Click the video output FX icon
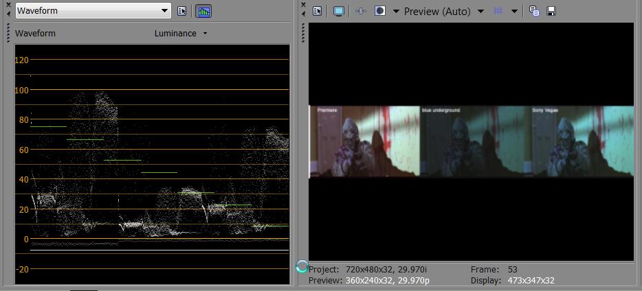Viewport: 642px width, 291px height. 360,12
